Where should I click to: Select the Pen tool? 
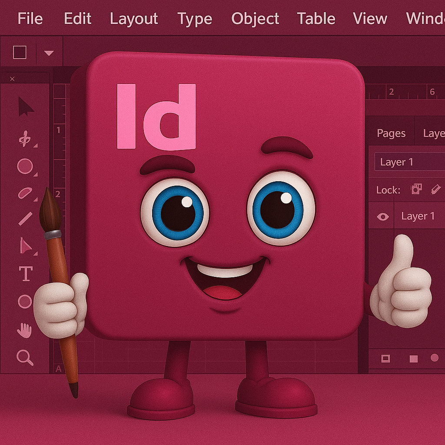(x=25, y=139)
